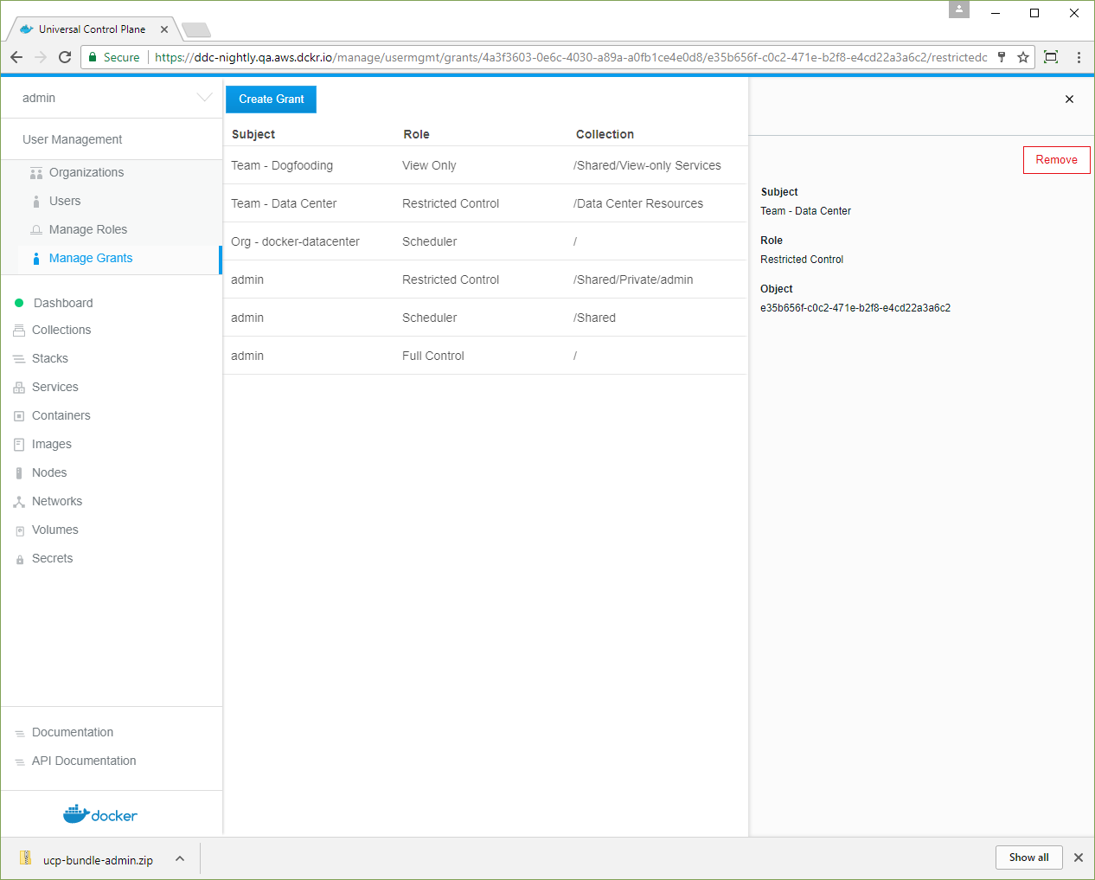Open the API Documentation link
This screenshot has width=1095, height=880.
click(84, 761)
